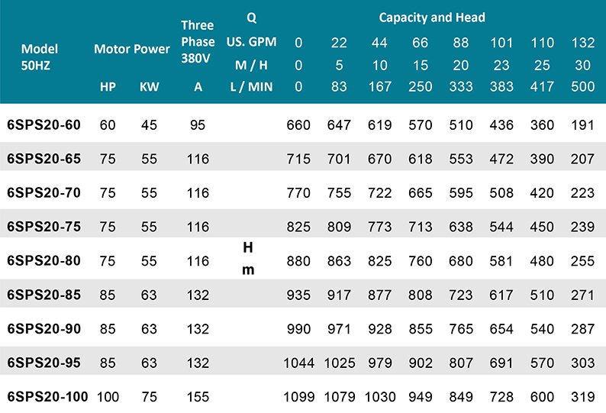Click the 6SPS20-75 model name
Image resolution: width=606 pixels, height=413 pixels.
pyautogui.click(x=43, y=226)
